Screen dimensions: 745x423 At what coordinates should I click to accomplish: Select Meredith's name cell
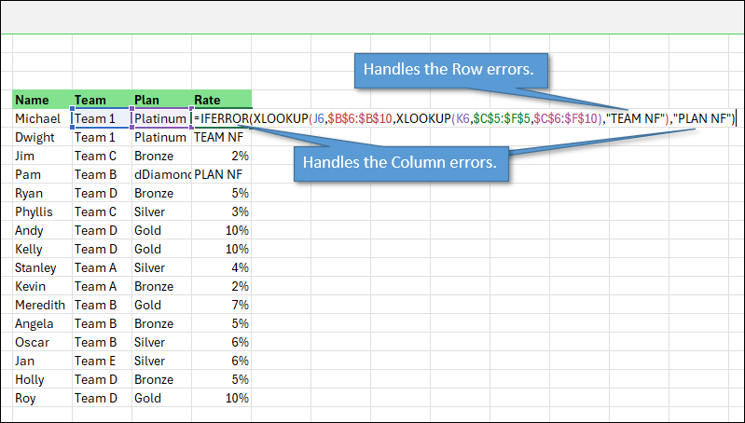point(41,305)
